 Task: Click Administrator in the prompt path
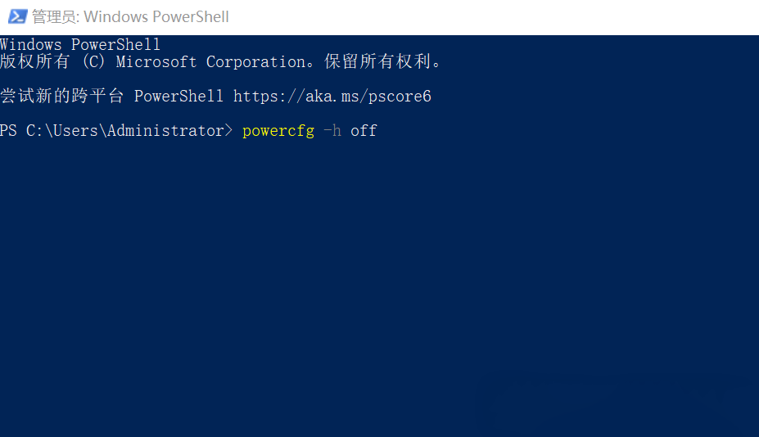pos(169,131)
